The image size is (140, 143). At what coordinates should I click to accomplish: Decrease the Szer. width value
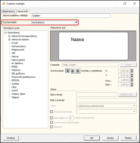coord(132,85)
